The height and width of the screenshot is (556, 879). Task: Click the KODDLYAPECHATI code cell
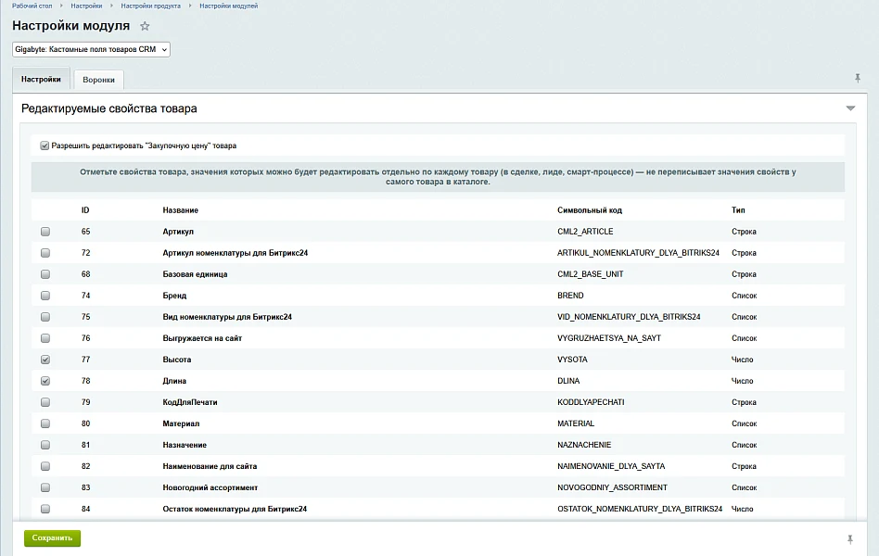pos(591,402)
